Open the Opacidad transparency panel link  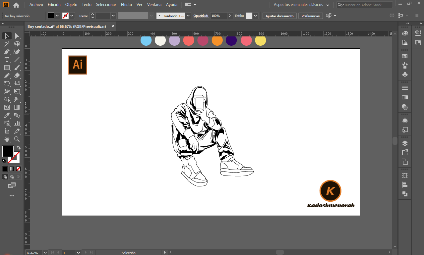201,16
